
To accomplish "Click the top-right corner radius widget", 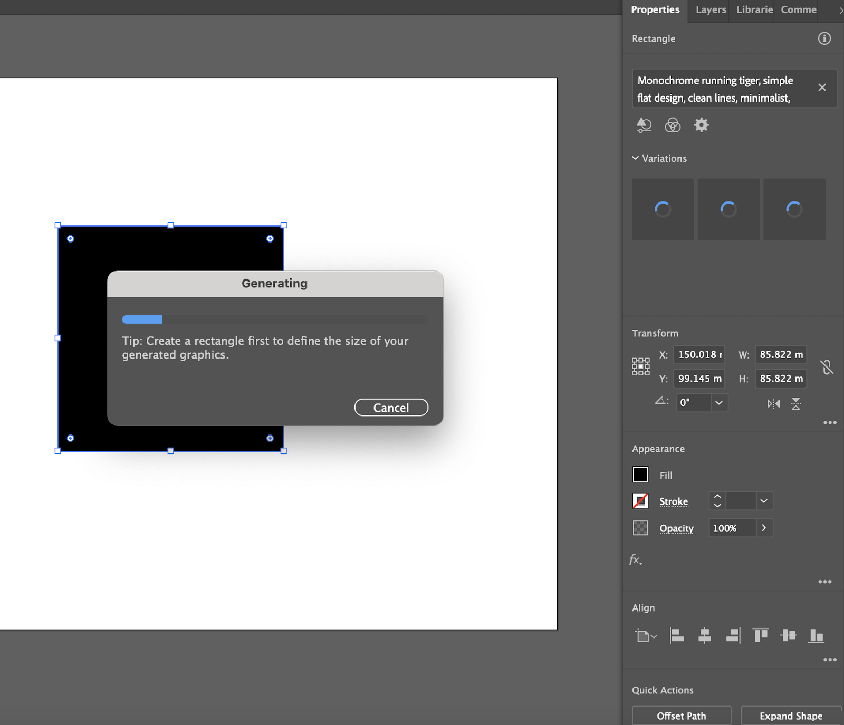I will (x=270, y=239).
